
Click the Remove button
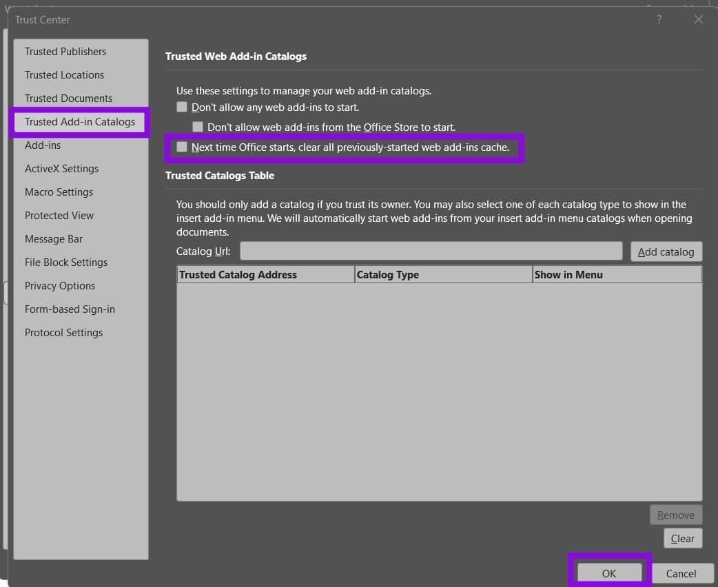[675, 515]
